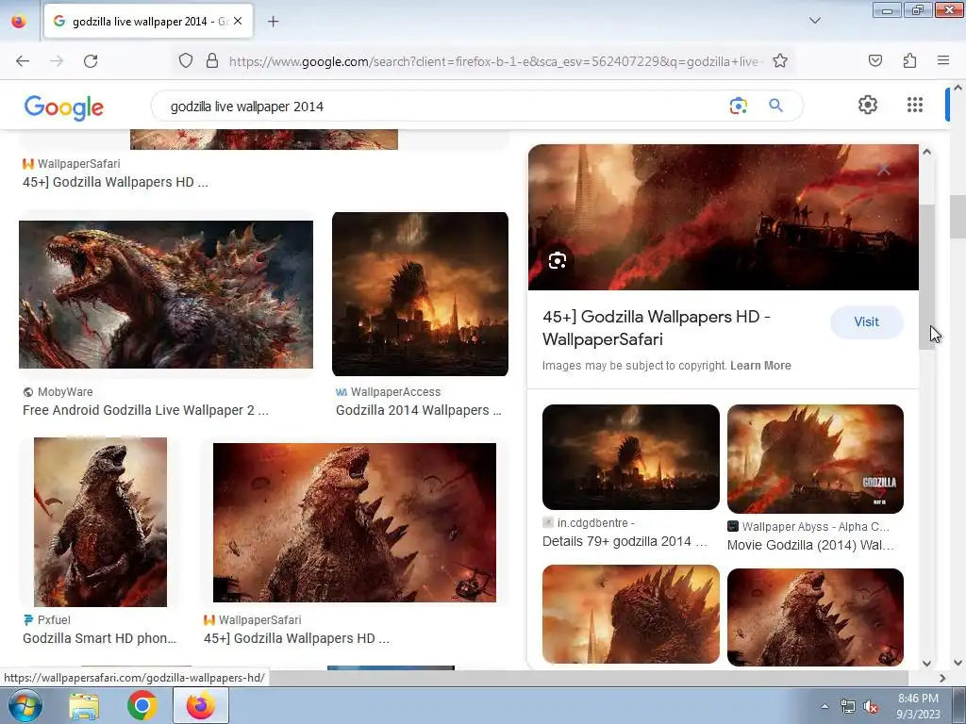
Task: Click the Pxfuel source label
Action: [x=54, y=620]
